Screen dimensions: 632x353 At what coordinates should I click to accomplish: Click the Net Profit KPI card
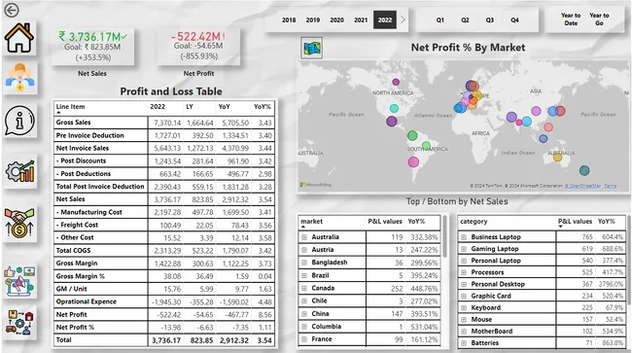pyautogui.click(x=198, y=47)
